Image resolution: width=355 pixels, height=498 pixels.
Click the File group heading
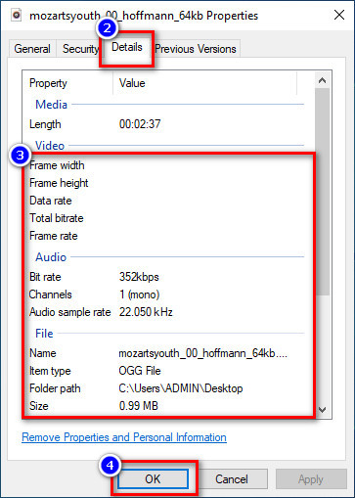tap(44, 334)
